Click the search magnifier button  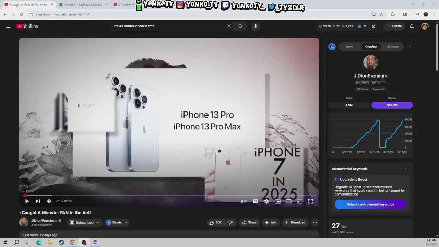[x=240, y=26]
